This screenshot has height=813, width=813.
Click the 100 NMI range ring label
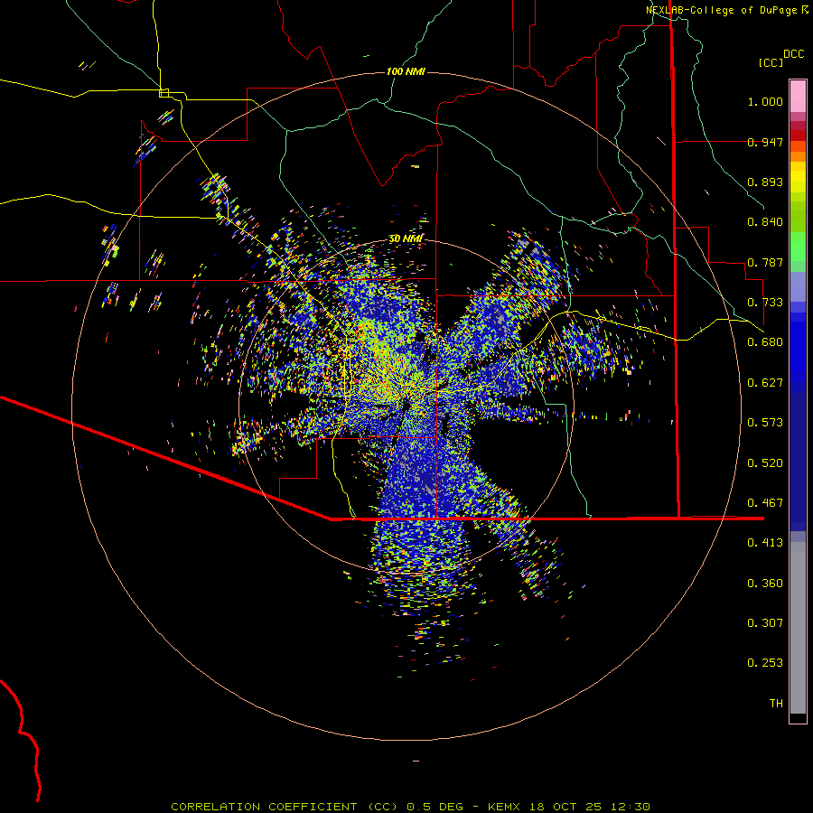[406, 71]
